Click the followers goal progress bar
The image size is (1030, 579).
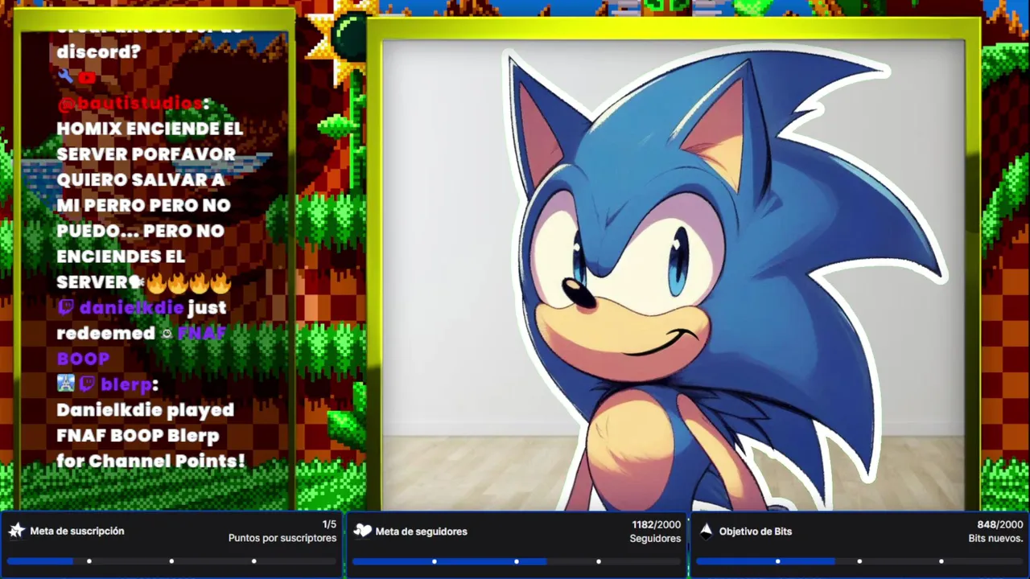(x=516, y=561)
